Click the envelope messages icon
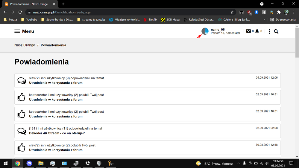 [248, 31]
